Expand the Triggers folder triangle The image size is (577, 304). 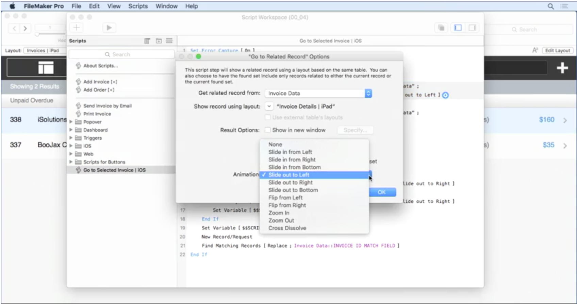[71, 138]
